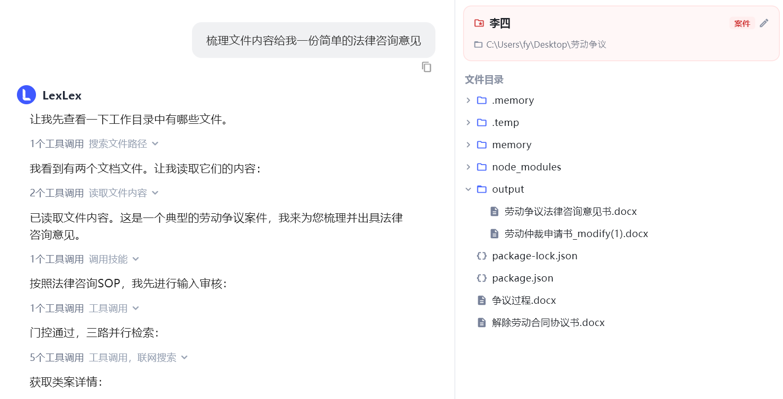Click the LexLex assistant name
This screenshot has width=783, height=399.
point(62,95)
